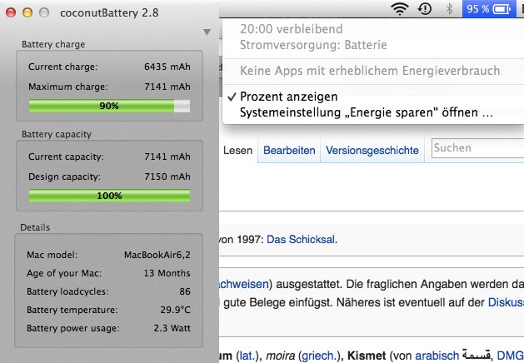Image resolution: width=524 pixels, height=363 pixels.
Task: Click the 'Battery loadcycles:' label
Action: pos(67,291)
